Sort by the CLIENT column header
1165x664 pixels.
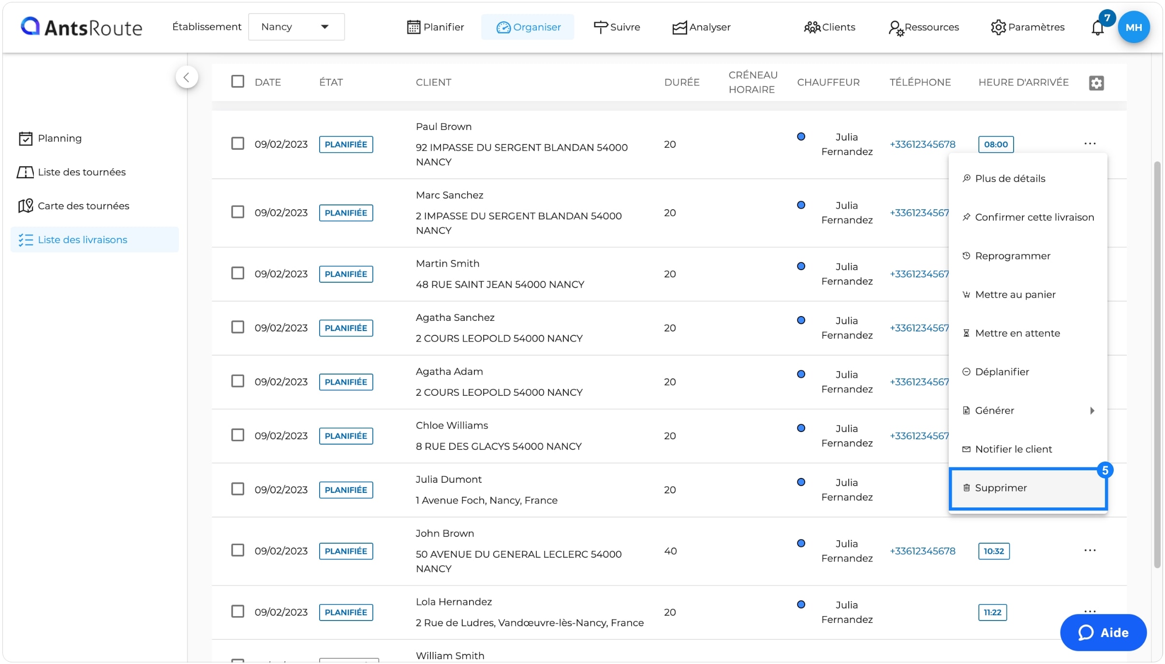(x=433, y=82)
